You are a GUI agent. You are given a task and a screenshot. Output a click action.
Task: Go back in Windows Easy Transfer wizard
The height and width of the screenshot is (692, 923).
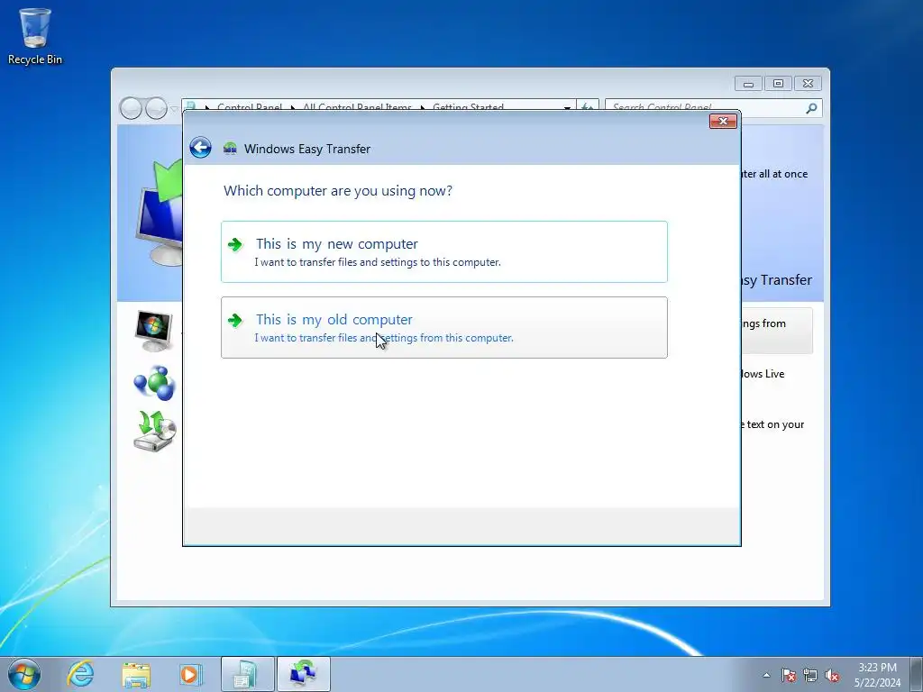click(x=201, y=148)
